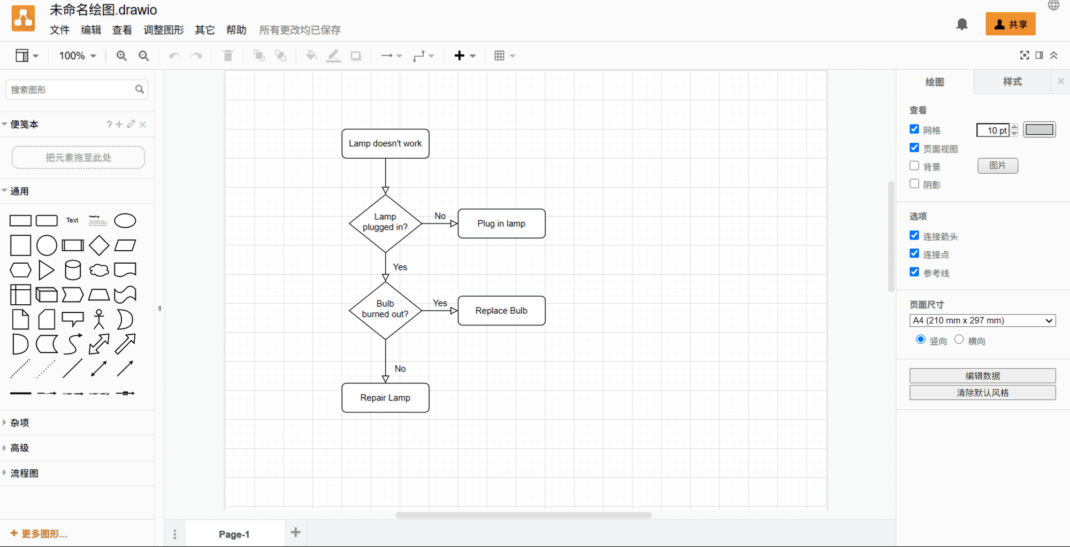The height and width of the screenshot is (547, 1070).
Task: Click the redo arrow icon
Action: pyautogui.click(x=197, y=56)
